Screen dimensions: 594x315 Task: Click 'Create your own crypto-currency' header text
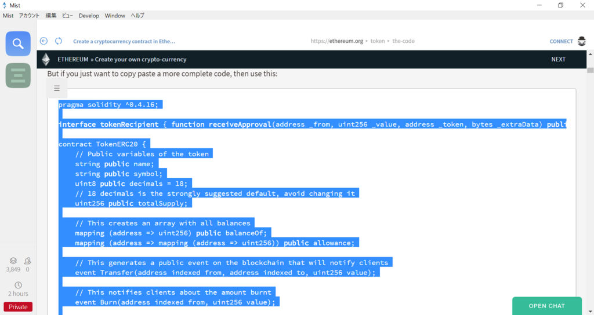pyautogui.click(x=140, y=60)
